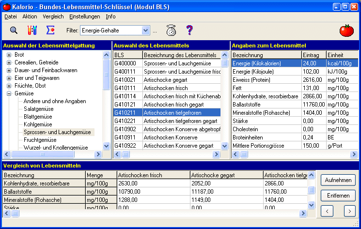361x229 pixels.
Task: Select Energie (Kilokalorien) row
Action: (x=295, y=63)
